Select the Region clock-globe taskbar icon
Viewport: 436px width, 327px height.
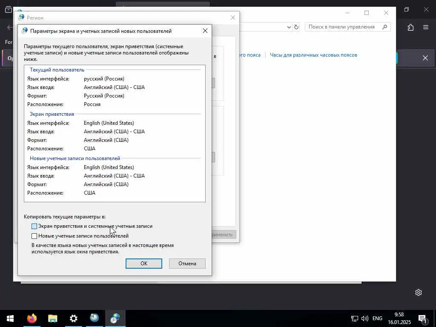(x=115, y=318)
